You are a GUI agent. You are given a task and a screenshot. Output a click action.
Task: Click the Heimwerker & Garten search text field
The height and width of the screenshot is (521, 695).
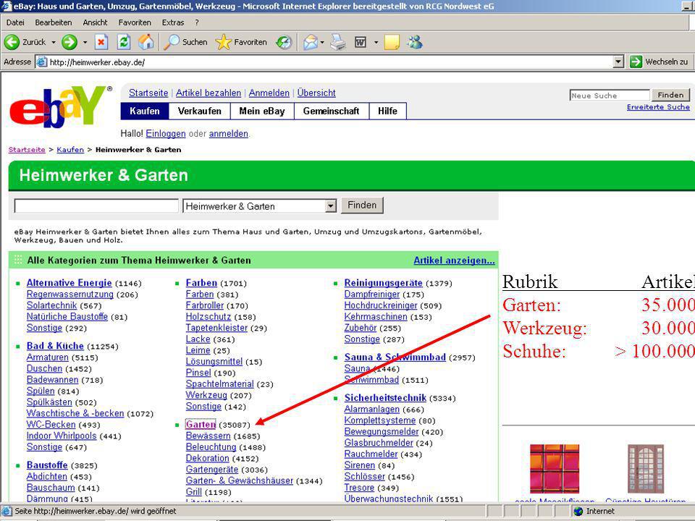point(96,206)
